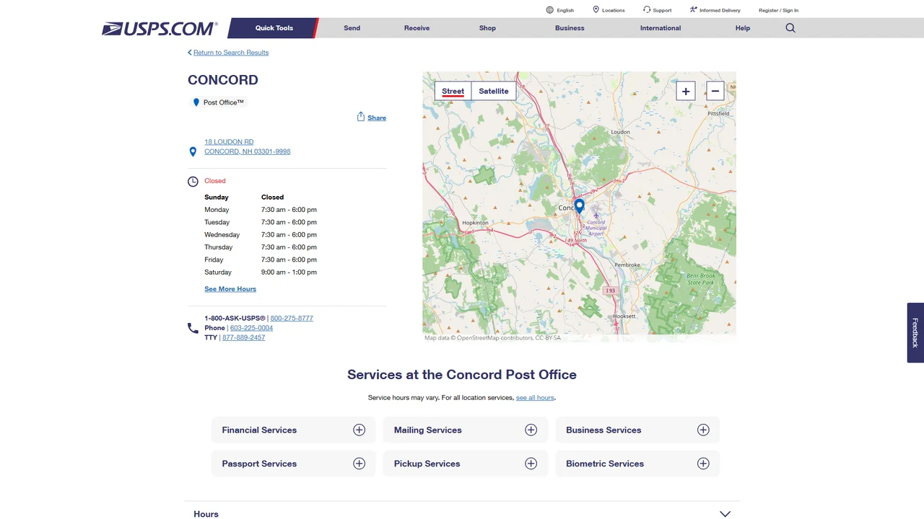Open the Shop menu
924x519 pixels.
[487, 28]
